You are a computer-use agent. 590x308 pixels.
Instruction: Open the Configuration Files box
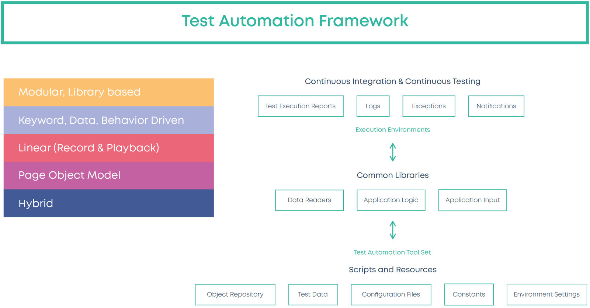391,294
